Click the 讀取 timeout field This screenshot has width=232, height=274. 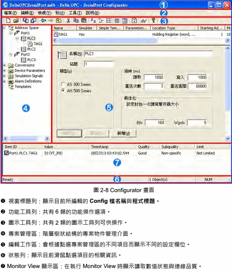click(154, 77)
